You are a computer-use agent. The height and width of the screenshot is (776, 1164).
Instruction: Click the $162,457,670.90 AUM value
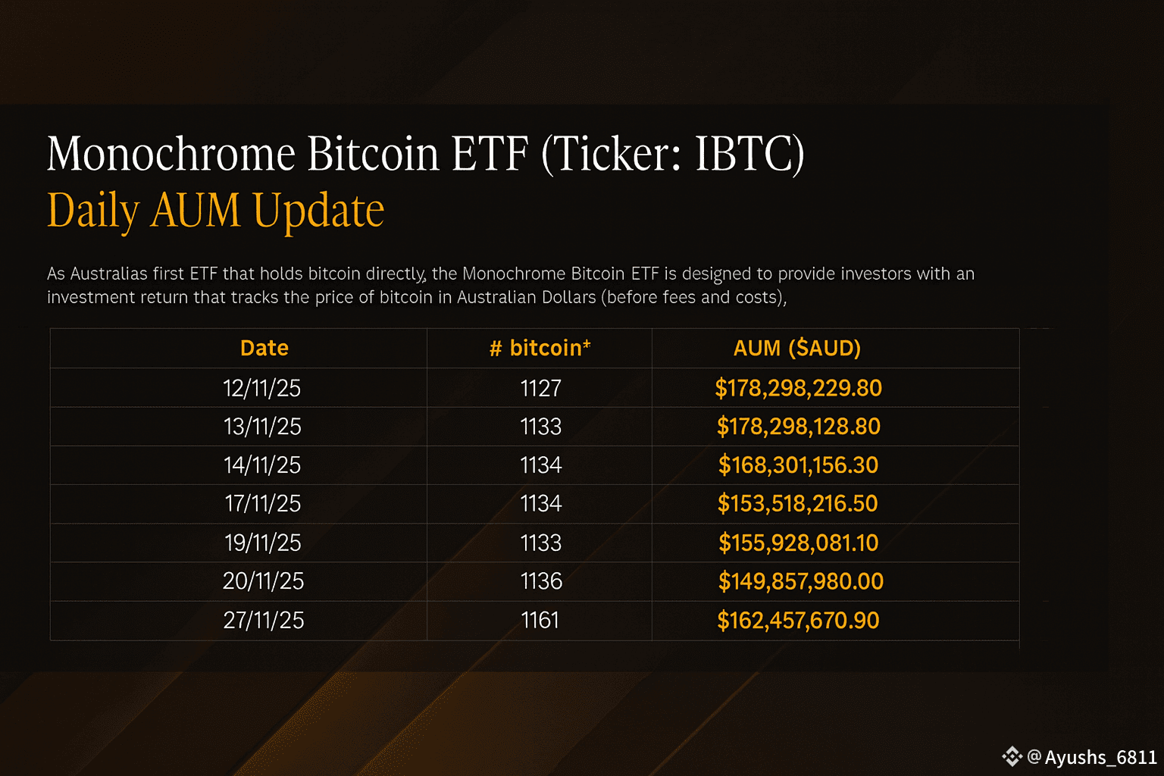(799, 621)
